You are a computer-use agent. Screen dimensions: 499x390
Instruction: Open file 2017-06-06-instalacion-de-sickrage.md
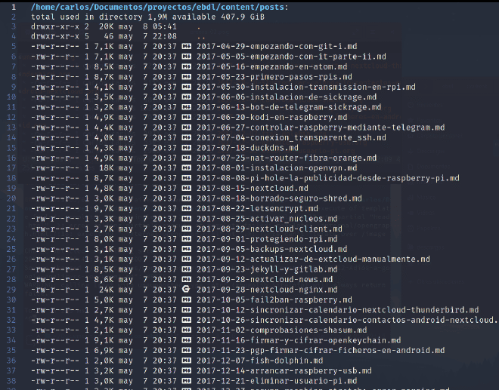click(287, 97)
